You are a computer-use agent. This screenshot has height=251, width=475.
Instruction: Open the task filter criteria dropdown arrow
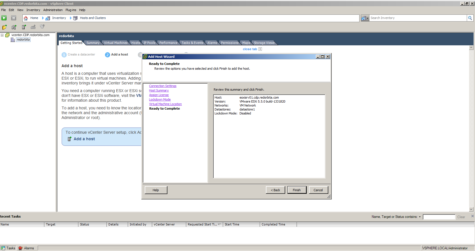420,217
